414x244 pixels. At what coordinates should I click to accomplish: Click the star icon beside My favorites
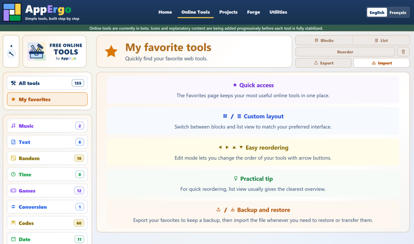tap(13, 99)
